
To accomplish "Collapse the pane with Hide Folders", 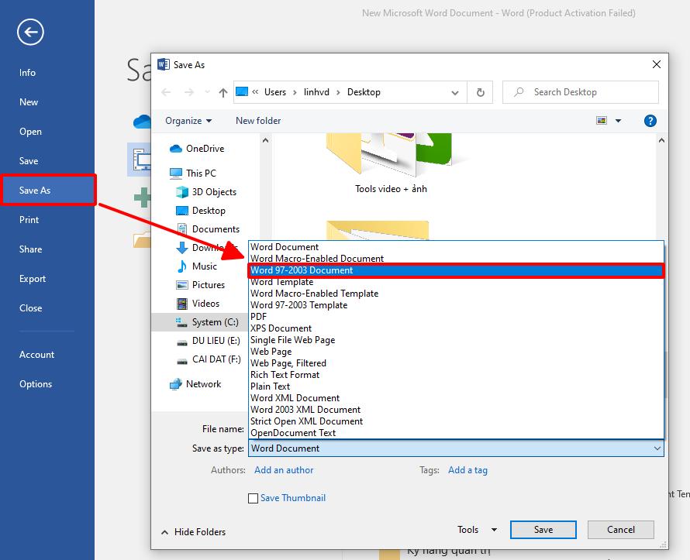I will click(x=194, y=532).
